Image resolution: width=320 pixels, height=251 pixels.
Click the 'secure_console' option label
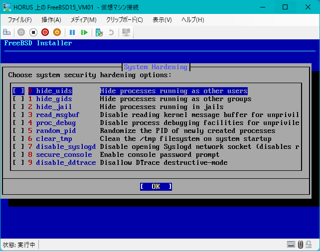[x=64, y=154]
